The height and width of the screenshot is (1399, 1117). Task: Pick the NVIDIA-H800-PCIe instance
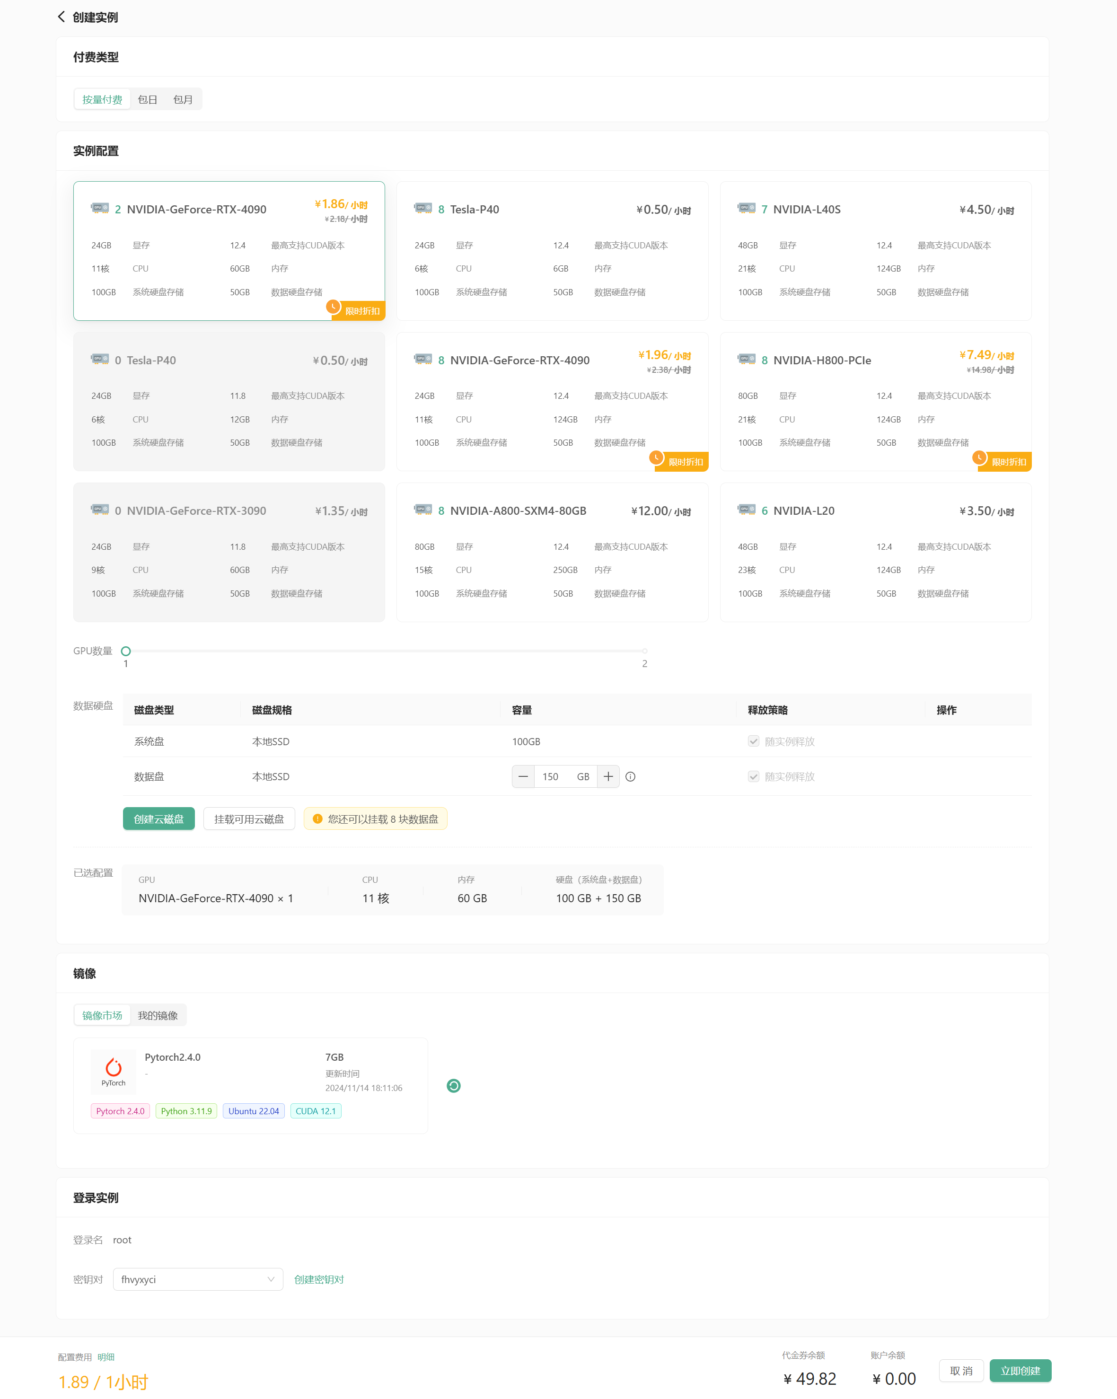pyautogui.click(x=876, y=402)
